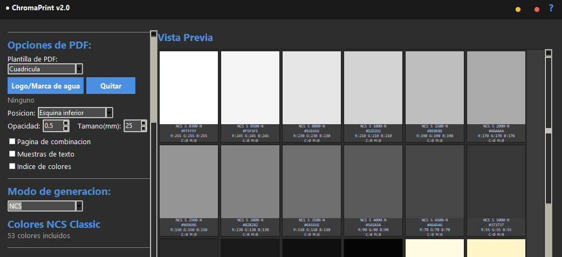562x257 pixels.
Task: Open the Plantilla de PDF dropdown
Action: point(45,69)
